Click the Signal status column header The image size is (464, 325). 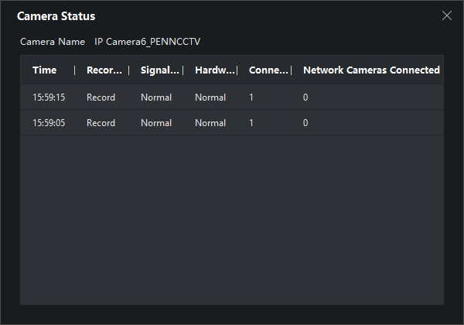[x=160, y=70]
